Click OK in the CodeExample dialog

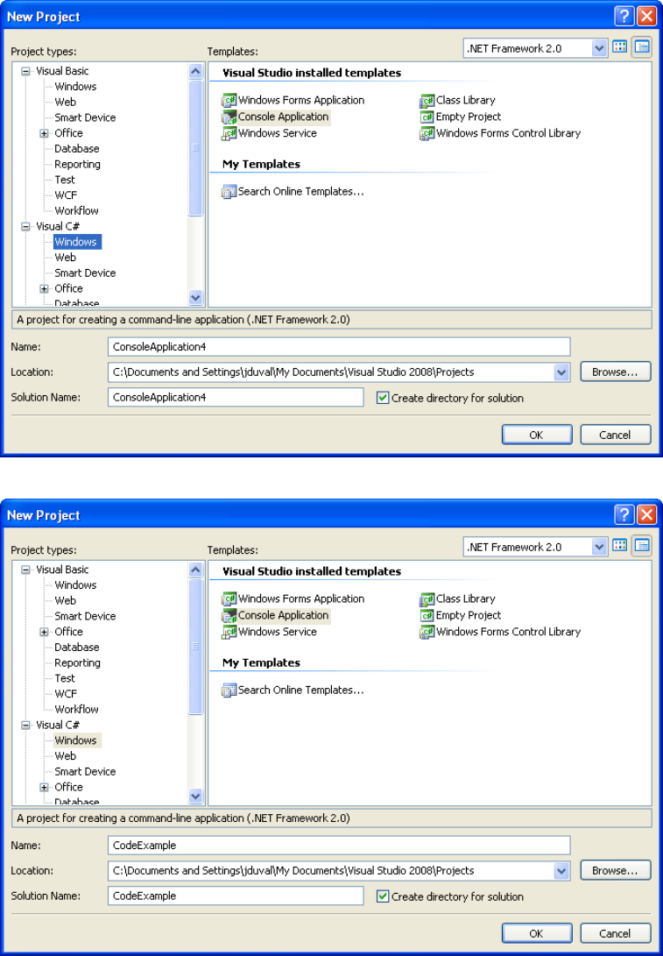pos(537,933)
